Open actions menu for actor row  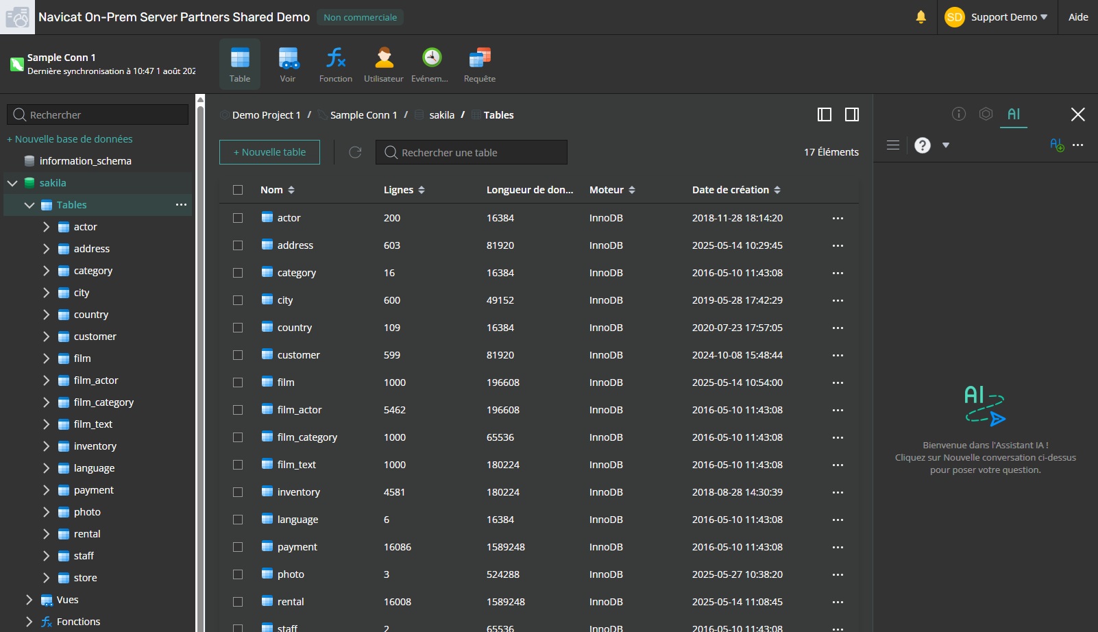(838, 218)
